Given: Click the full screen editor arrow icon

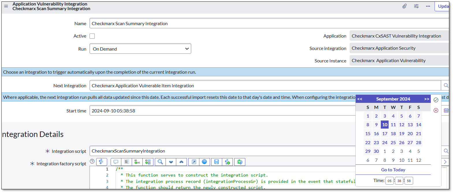Looking at the screenshot, I should pos(194,162).
